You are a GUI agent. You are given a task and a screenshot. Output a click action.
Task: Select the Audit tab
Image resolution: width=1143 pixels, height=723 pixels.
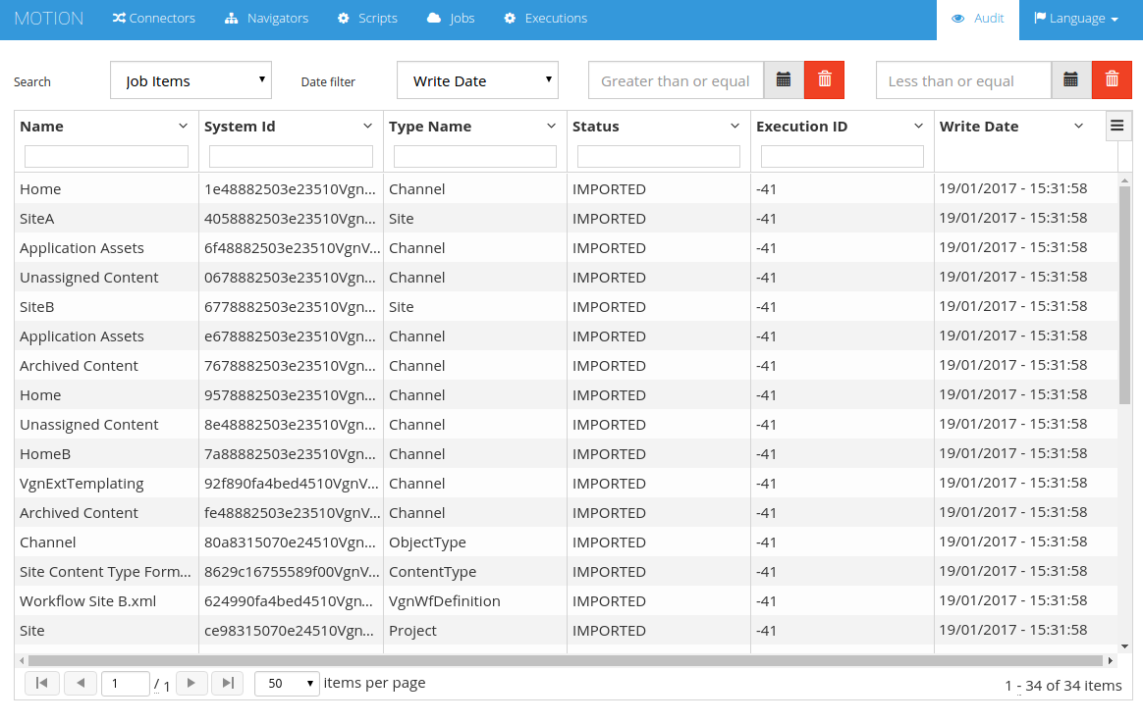977,20
